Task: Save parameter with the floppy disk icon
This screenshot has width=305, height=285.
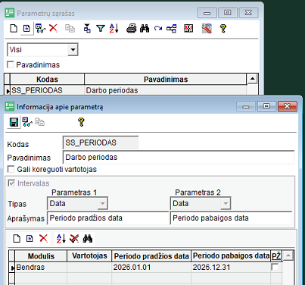Action: pyautogui.click(x=14, y=122)
